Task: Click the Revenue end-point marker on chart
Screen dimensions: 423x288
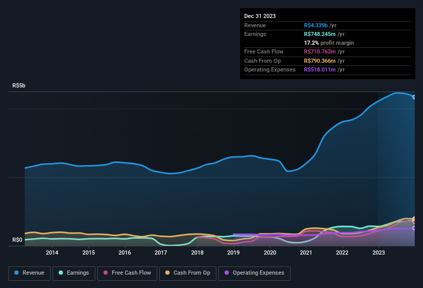Action: coord(414,97)
